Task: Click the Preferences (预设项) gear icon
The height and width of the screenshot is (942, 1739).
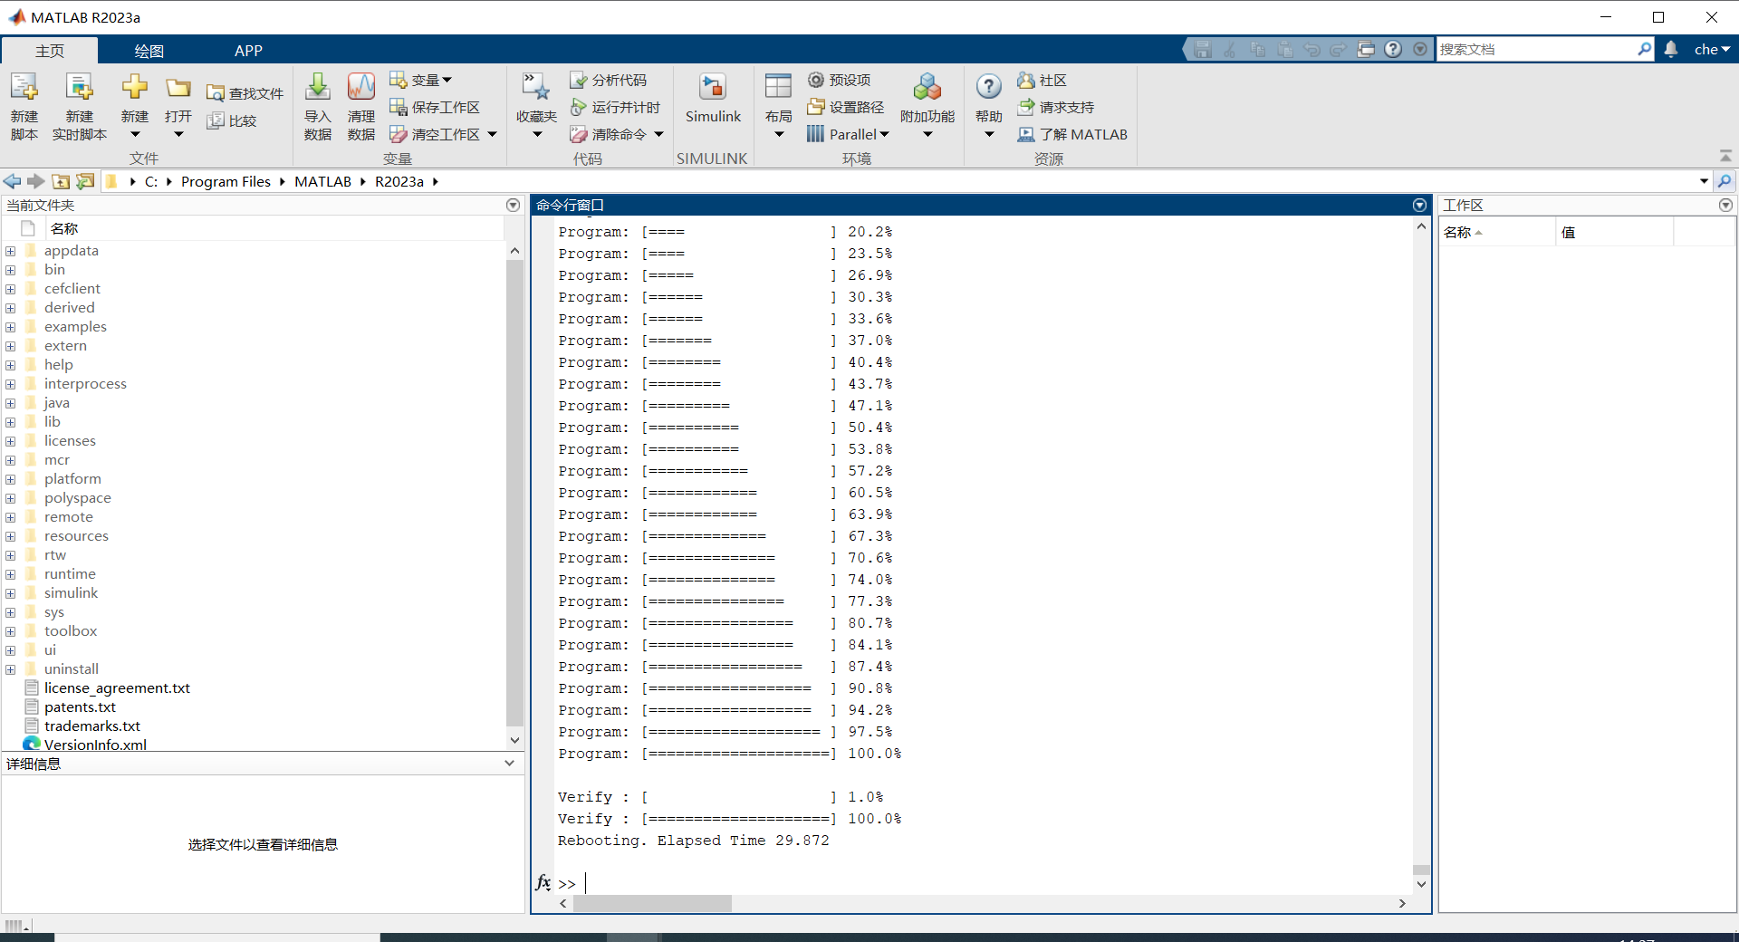Action: coord(816,81)
